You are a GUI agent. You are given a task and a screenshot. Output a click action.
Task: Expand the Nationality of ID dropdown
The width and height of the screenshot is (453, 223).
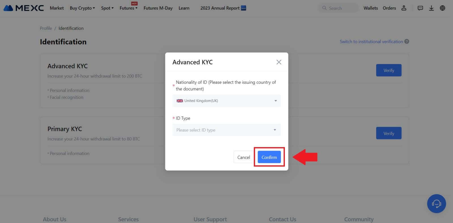[x=226, y=101]
